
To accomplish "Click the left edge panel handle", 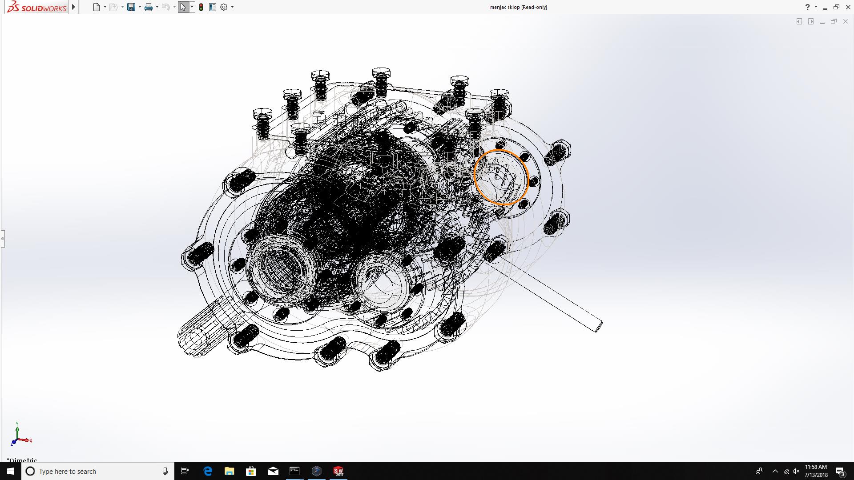I will 2,239.
